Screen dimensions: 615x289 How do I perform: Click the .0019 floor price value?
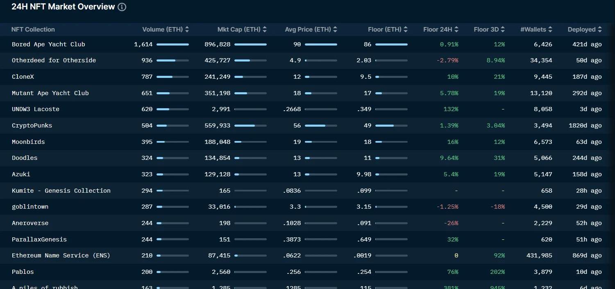(362, 255)
